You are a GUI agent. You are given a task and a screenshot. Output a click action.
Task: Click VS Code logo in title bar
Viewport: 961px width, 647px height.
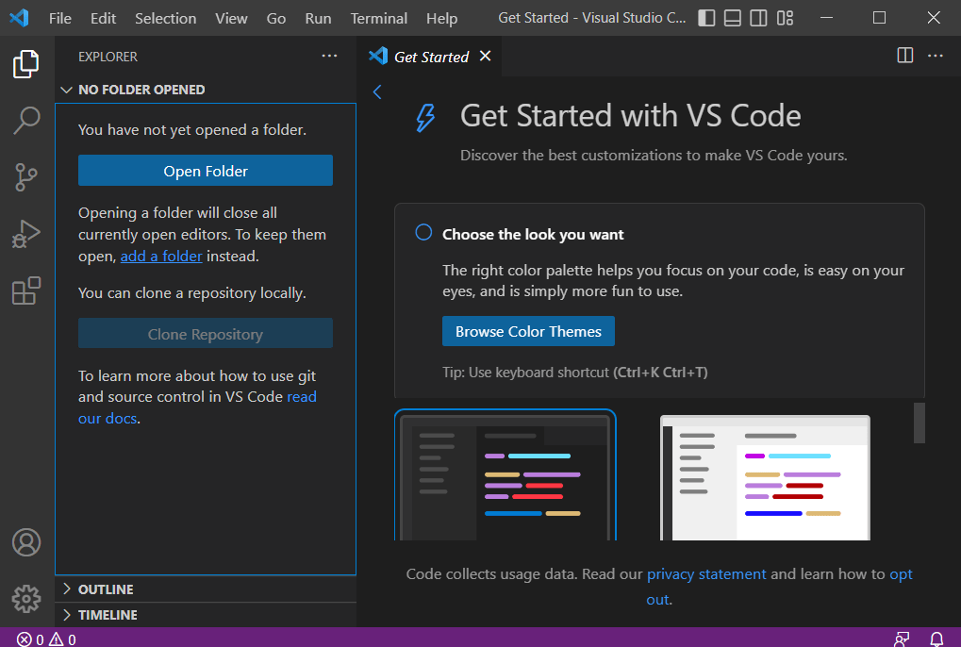[19, 18]
